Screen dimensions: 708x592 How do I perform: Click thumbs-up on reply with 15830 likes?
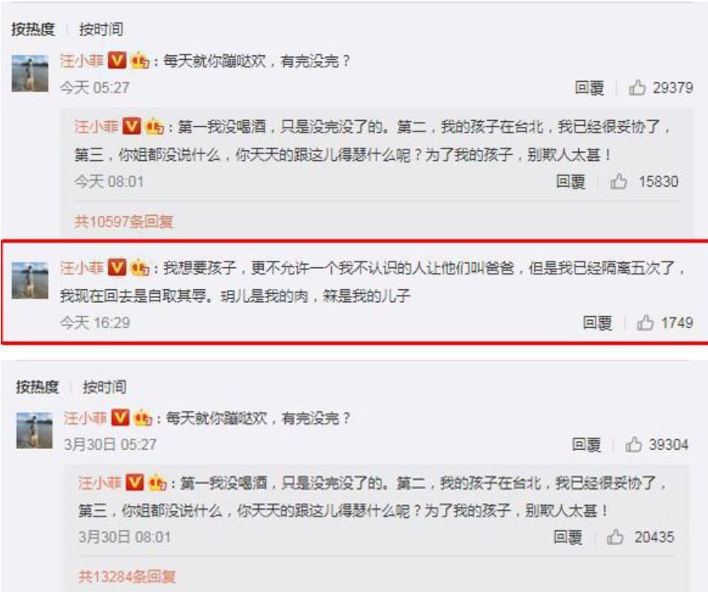619,182
